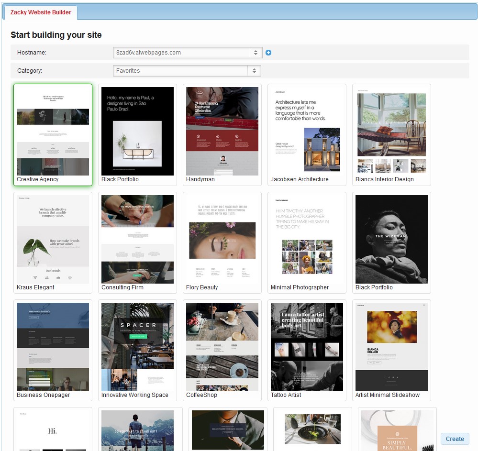Image resolution: width=478 pixels, height=451 pixels.
Task: Click the Create button
Action: [x=454, y=439]
